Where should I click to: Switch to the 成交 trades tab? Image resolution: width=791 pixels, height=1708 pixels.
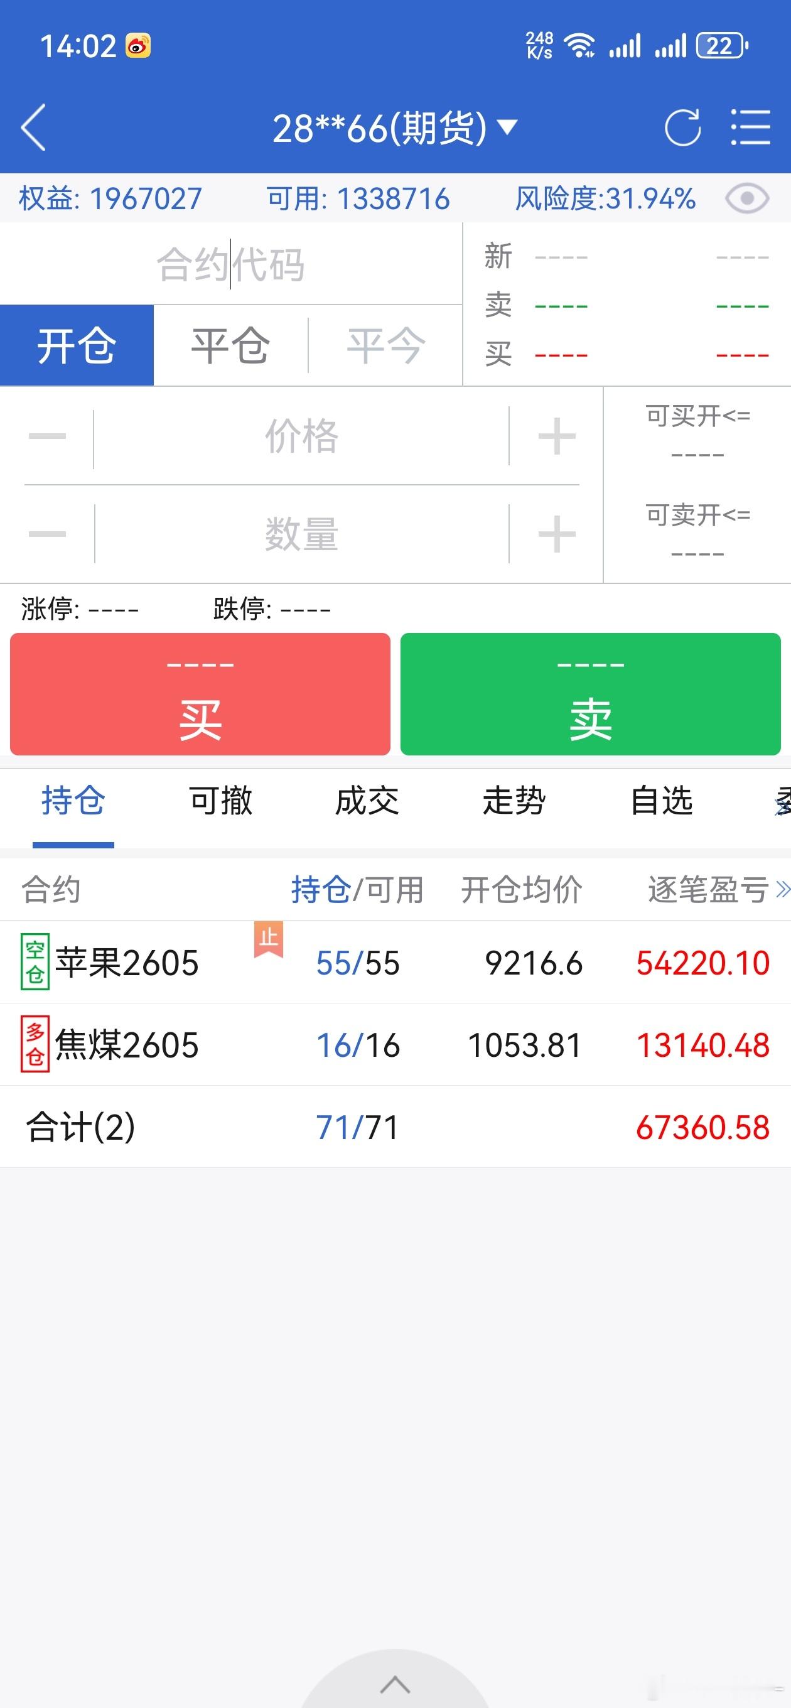[x=367, y=801]
